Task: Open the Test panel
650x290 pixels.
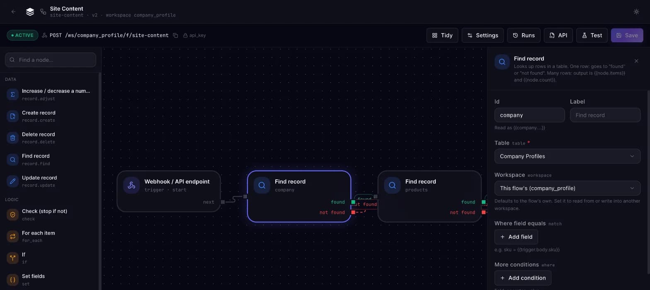Action: [592, 35]
